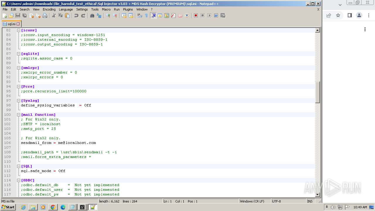Open the Encoding menu

point(49,9)
